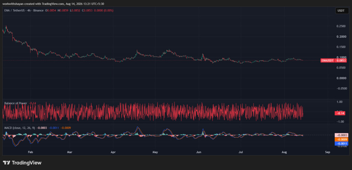The width and height of the screenshot is (352, 170).
Task: Click the 0.2500 price axis label
Action: pos(341,26)
